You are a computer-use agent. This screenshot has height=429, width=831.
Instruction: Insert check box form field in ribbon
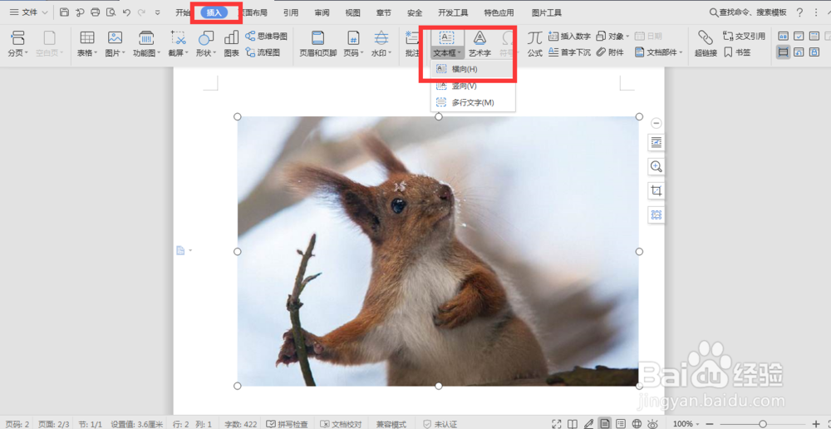[799, 36]
